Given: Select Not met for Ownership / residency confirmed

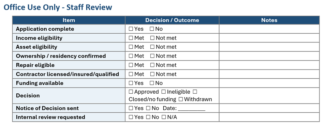Looking at the screenshot, I should 152,56.
